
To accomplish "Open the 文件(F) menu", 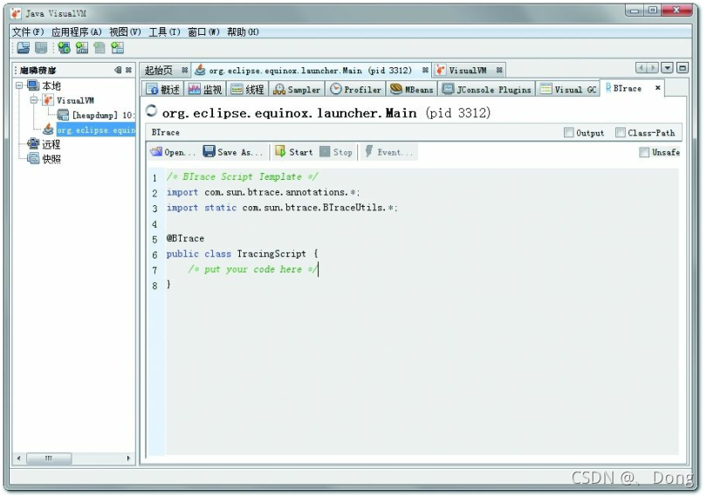I will (x=28, y=32).
